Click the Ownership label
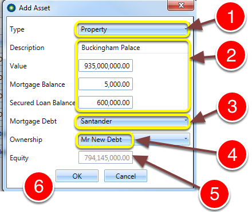The image size is (252, 212). click(26, 140)
